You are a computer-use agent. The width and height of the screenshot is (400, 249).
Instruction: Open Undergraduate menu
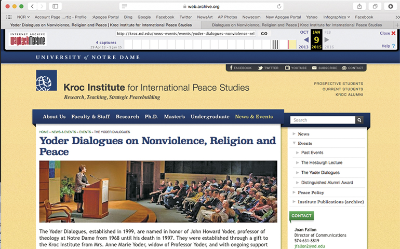pyautogui.click(x=210, y=117)
